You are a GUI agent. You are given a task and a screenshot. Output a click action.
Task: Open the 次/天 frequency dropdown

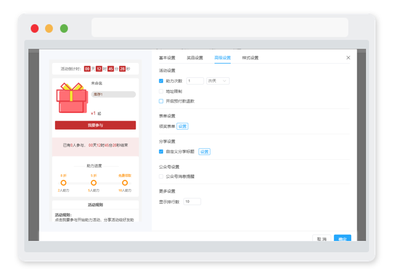pyautogui.click(x=218, y=81)
